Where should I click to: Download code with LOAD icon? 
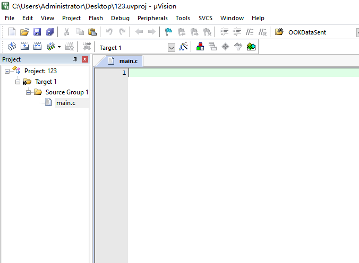click(87, 47)
